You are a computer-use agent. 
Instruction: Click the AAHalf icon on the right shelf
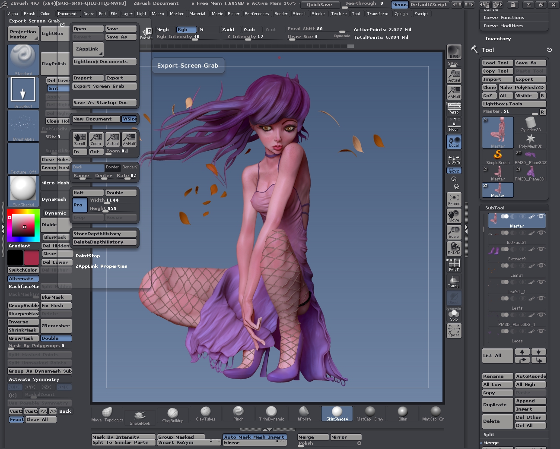tap(454, 92)
